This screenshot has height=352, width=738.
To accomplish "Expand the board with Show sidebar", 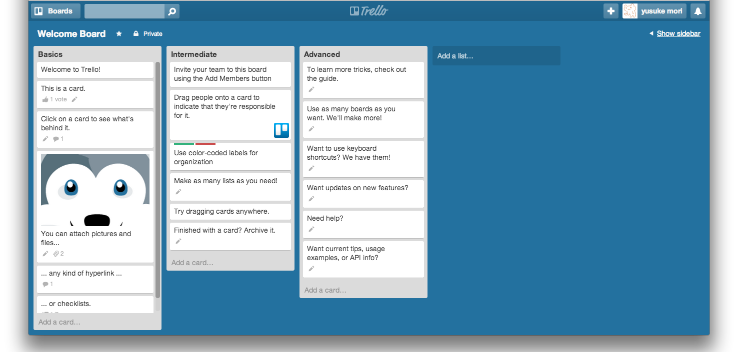I will [x=675, y=33].
